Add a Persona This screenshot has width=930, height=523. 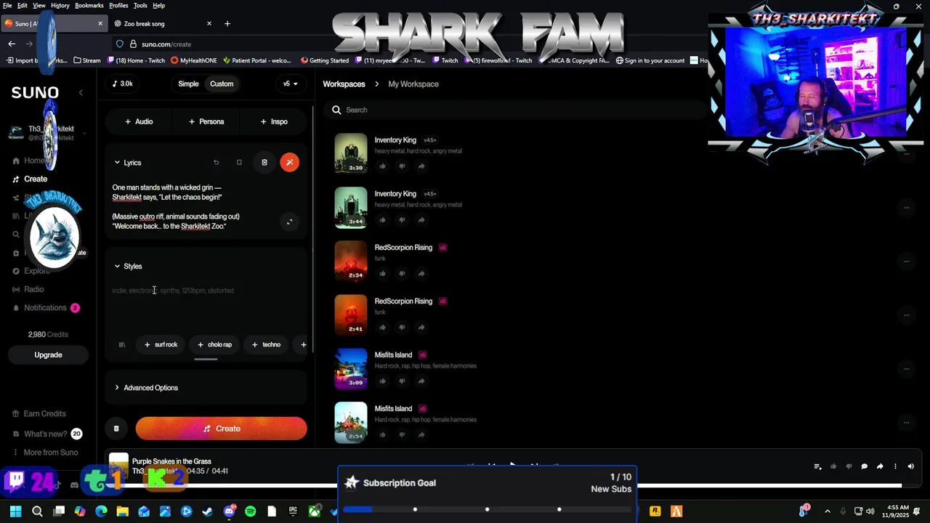coord(206,121)
